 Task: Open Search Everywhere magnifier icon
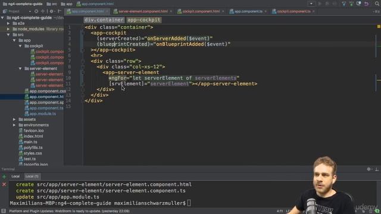(x=377, y=4)
